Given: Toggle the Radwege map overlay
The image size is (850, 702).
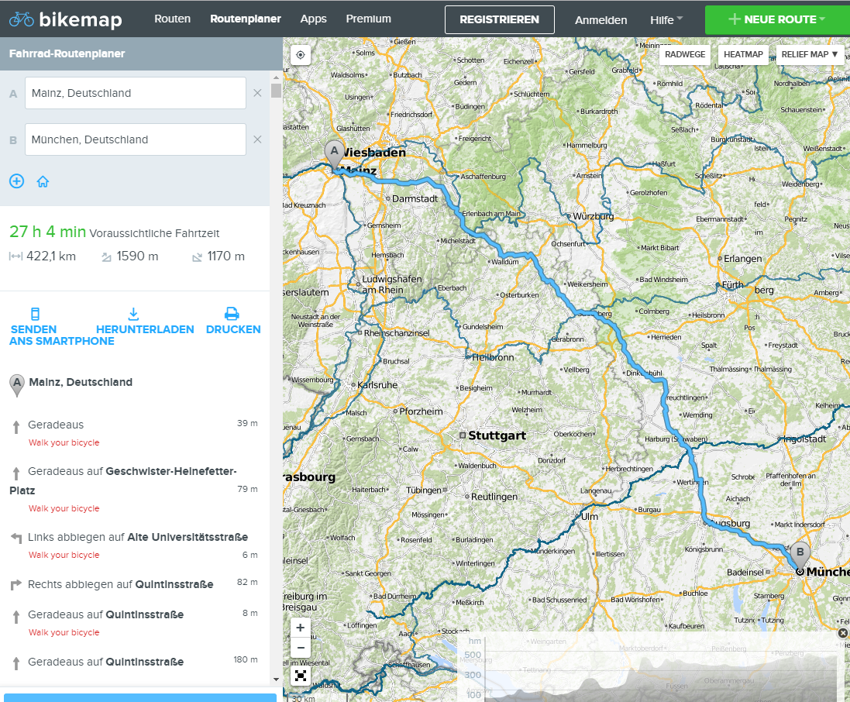Looking at the screenshot, I should click(x=685, y=55).
